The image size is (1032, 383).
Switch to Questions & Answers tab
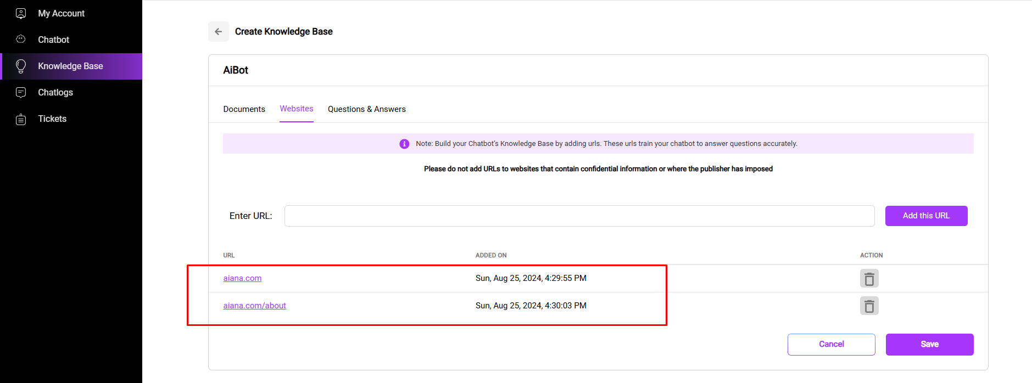(x=367, y=109)
